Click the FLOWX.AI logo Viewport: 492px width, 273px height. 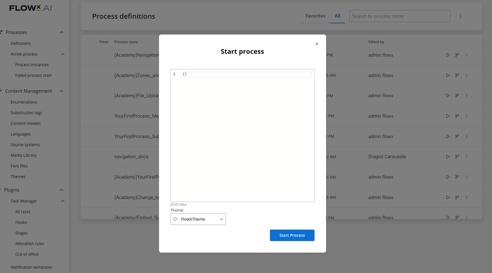pos(30,8)
